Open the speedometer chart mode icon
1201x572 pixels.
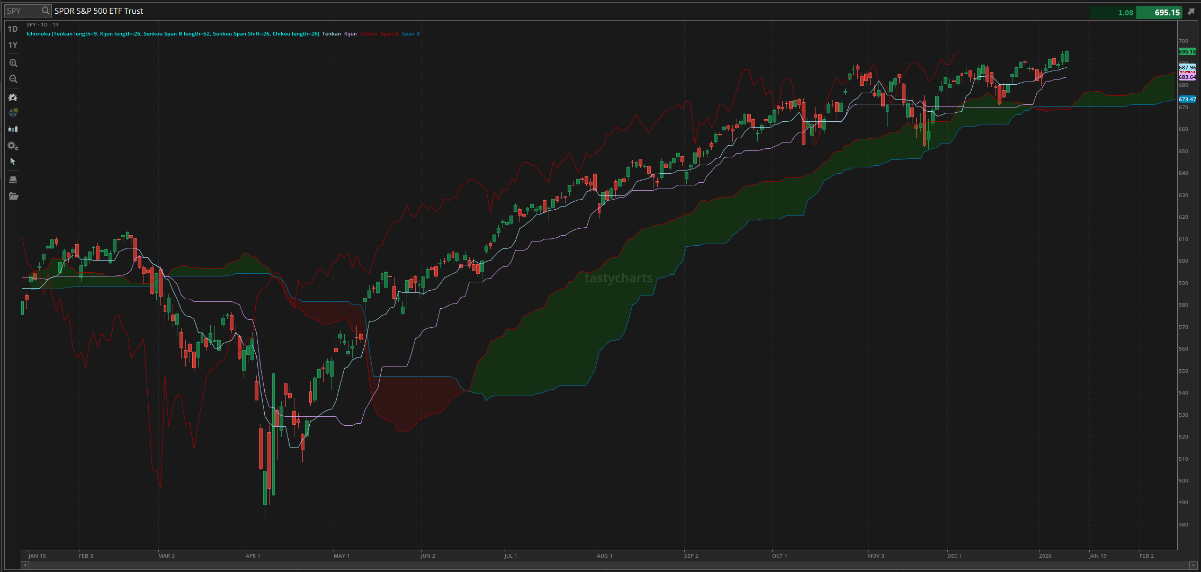13,97
